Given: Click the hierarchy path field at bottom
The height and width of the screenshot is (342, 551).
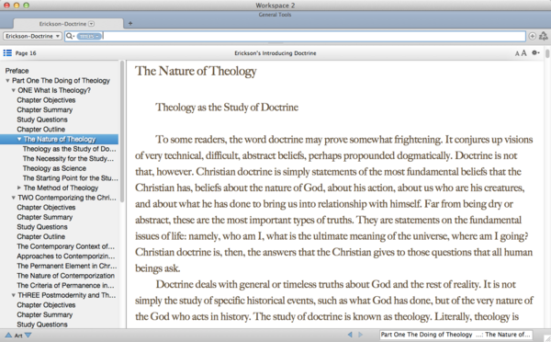Looking at the screenshot, I should [x=455, y=335].
